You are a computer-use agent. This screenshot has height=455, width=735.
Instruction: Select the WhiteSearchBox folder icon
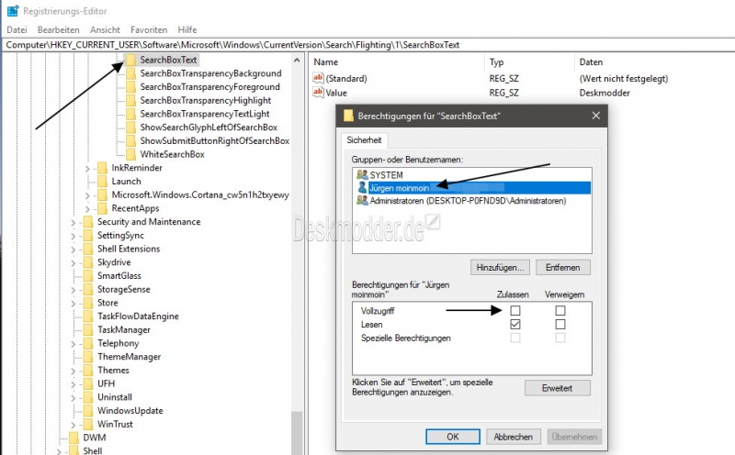pos(130,154)
